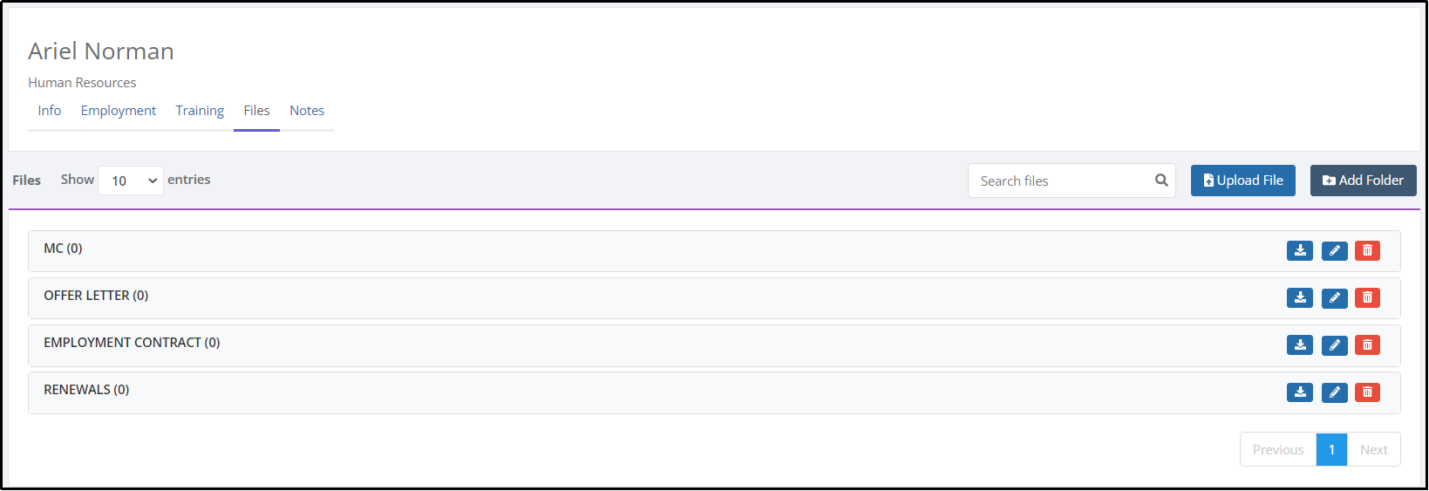Delete the MC folder
Viewport: 1429px width, 491px height.
[1367, 250]
